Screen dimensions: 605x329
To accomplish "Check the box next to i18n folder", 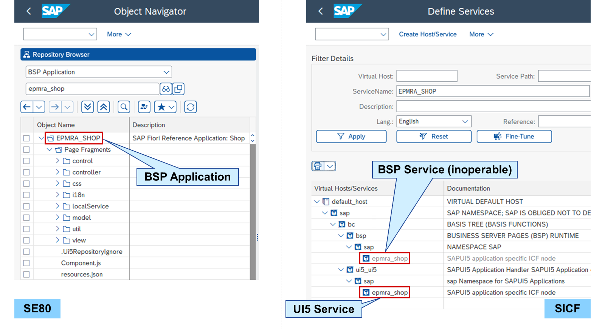I will (26, 195).
